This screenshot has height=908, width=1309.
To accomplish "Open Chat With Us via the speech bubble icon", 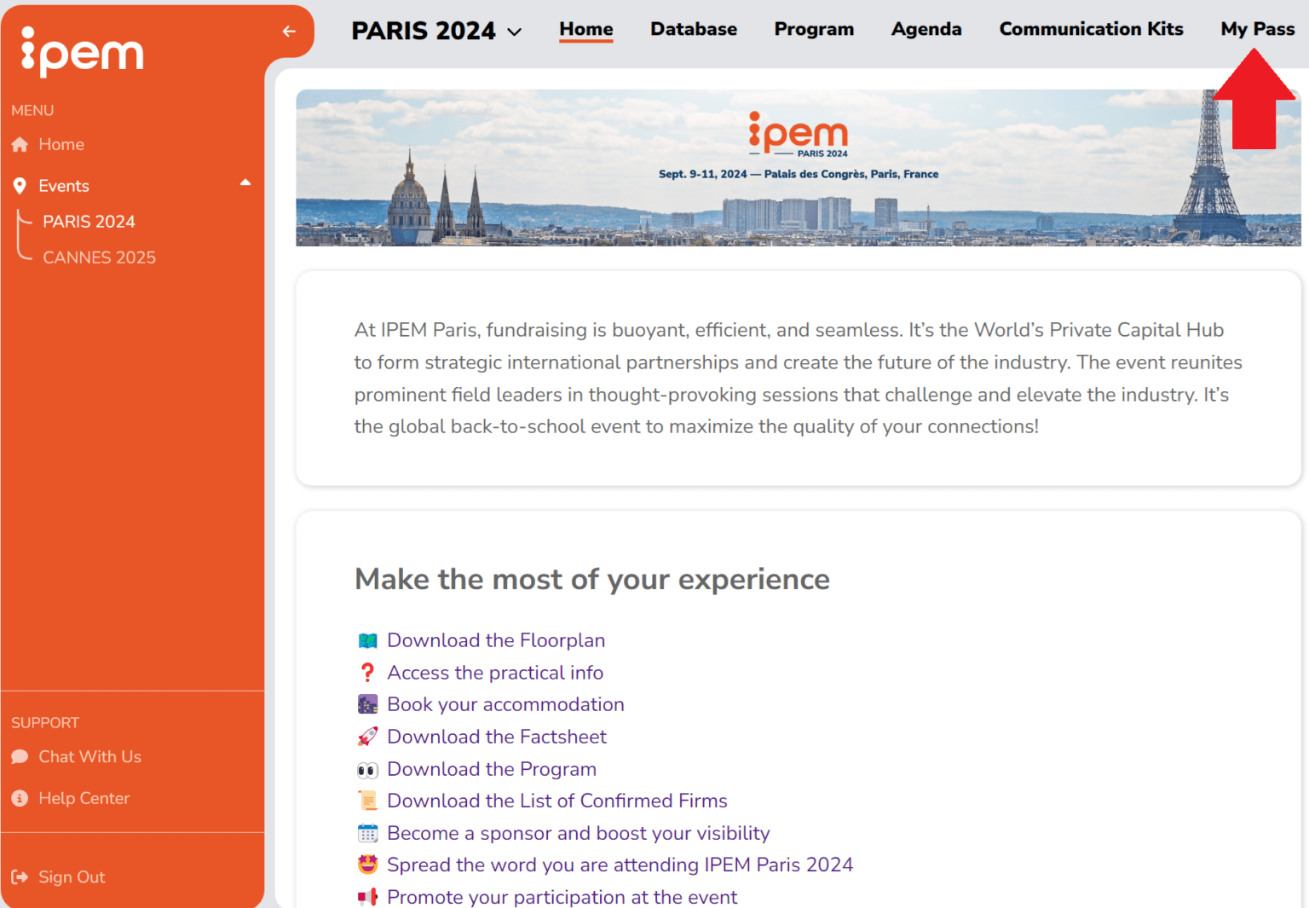I will coord(20,756).
